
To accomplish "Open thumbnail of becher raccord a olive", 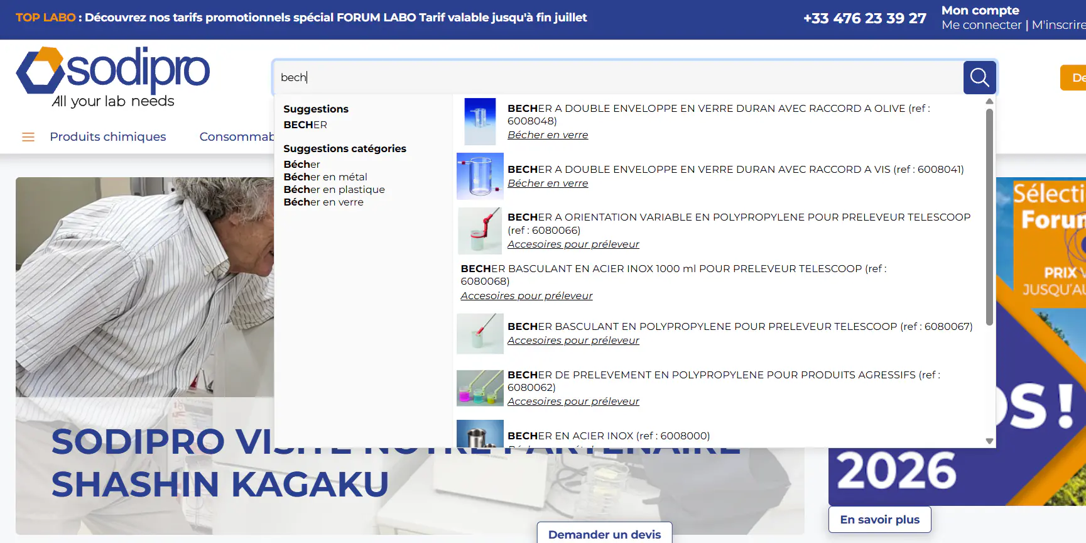I will coord(480,121).
